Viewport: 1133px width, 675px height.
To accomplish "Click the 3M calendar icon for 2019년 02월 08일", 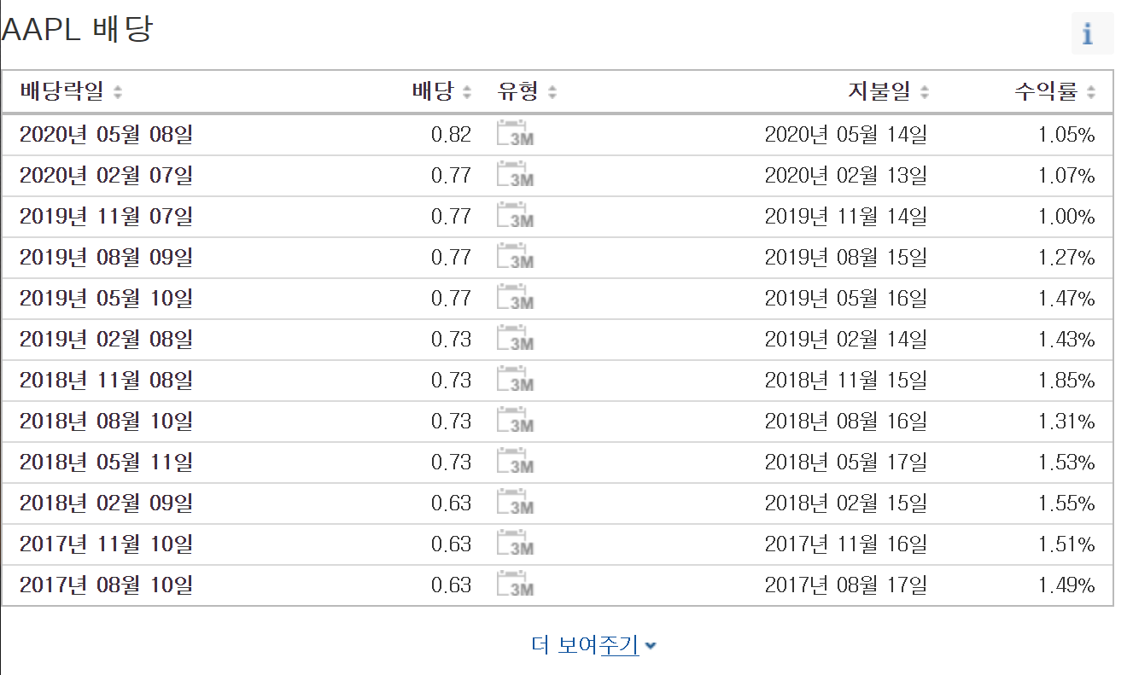I will (x=515, y=340).
